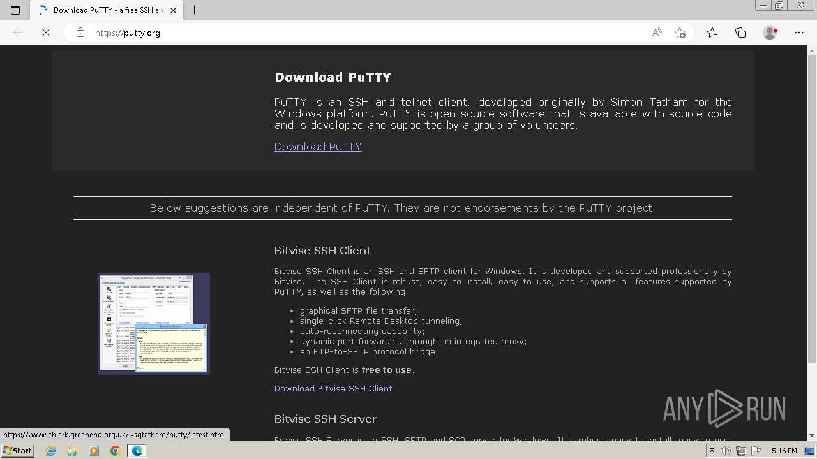Click the show desktop icon by the clock
The image size is (817, 459).
point(810,451)
